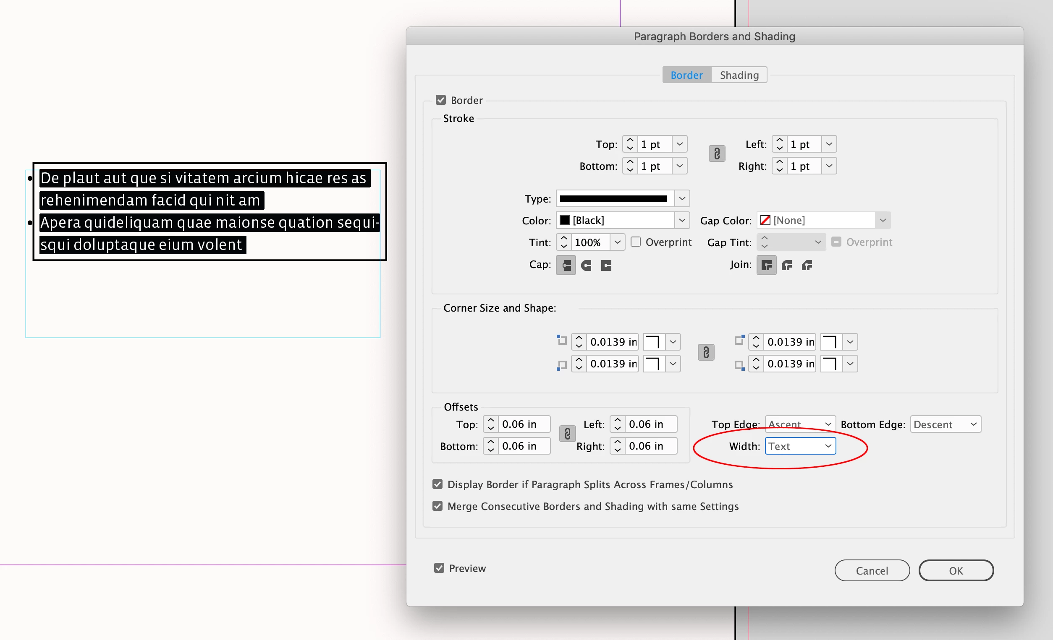The image size is (1053, 640).
Task: Click the OK button
Action: point(956,570)
